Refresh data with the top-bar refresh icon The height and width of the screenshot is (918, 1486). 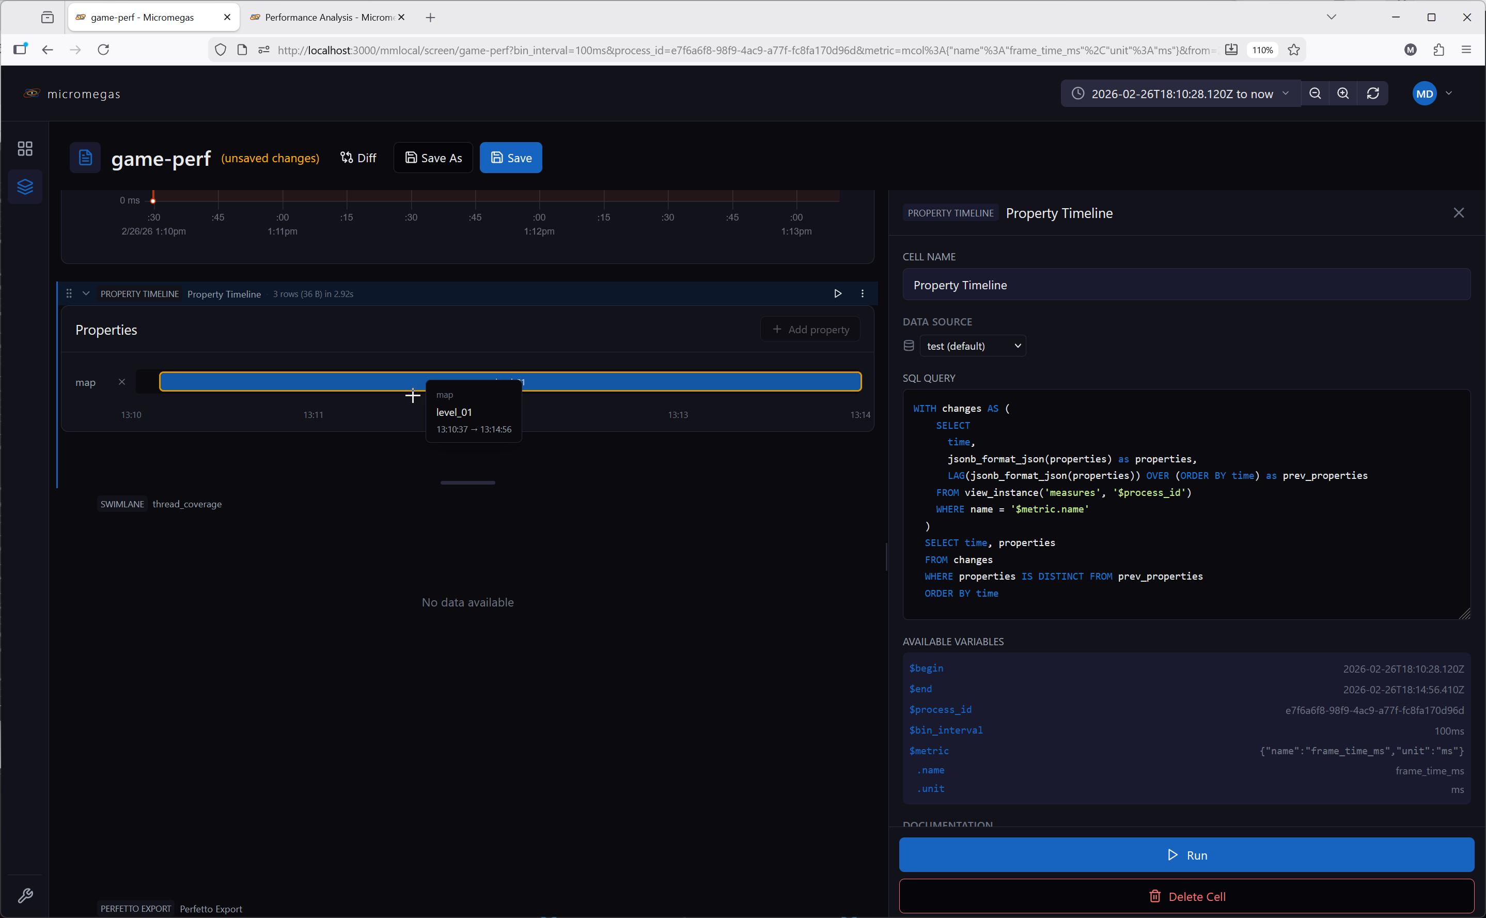[1372, 94]
